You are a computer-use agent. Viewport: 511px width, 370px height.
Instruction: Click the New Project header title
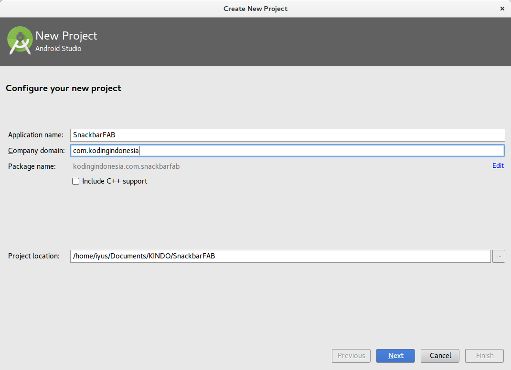66,36
